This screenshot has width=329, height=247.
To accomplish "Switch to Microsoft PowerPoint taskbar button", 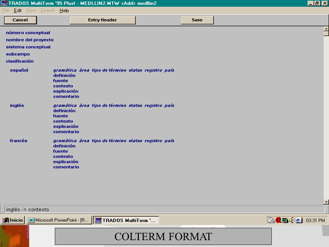I will pyautogui.click(x=59, y=220).
